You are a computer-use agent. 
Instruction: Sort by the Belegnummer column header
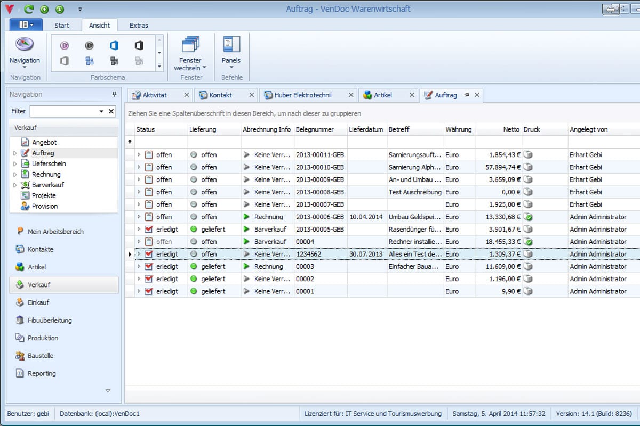315,129
